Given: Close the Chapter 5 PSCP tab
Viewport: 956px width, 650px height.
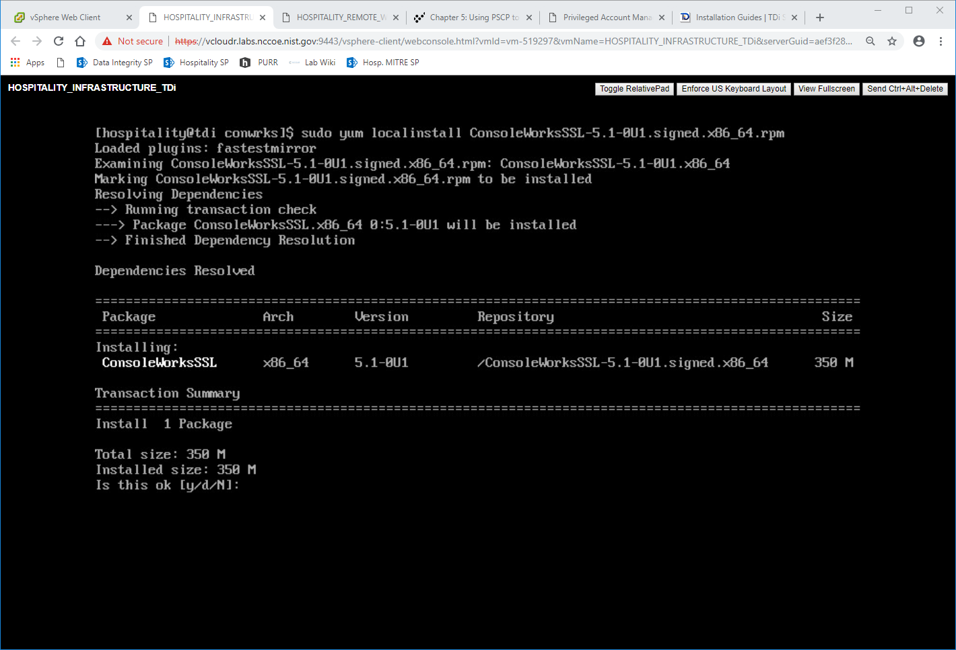Looking at the screenshot, I should [x=529, y=17].
